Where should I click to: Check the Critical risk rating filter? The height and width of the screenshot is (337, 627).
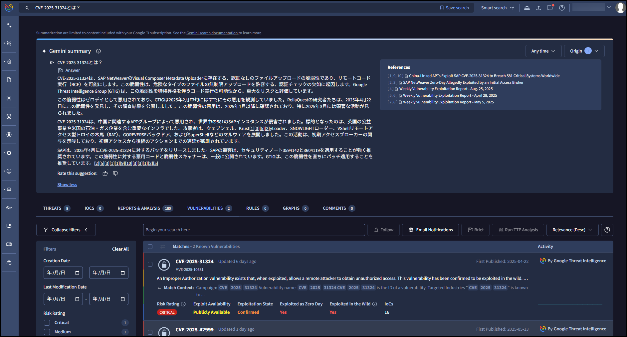pyautogui.click(x=47, y=323)
